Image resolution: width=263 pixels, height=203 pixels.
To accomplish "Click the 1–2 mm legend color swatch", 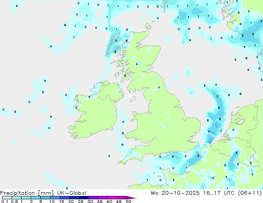I will click(26, 198).
